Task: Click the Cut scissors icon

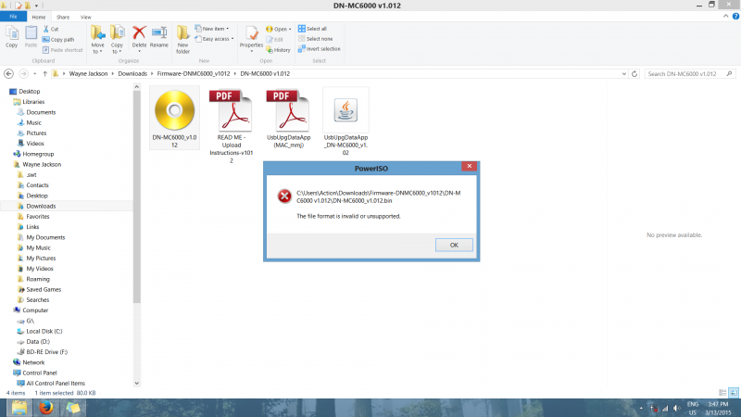Action: [x=45, y=29]
